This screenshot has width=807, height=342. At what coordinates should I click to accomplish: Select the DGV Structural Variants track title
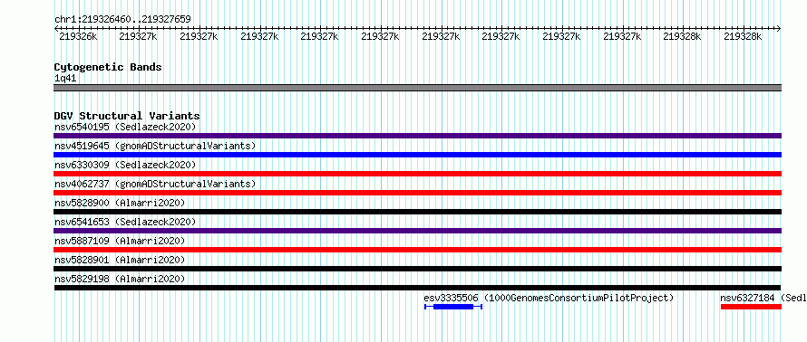pos(127,116)
